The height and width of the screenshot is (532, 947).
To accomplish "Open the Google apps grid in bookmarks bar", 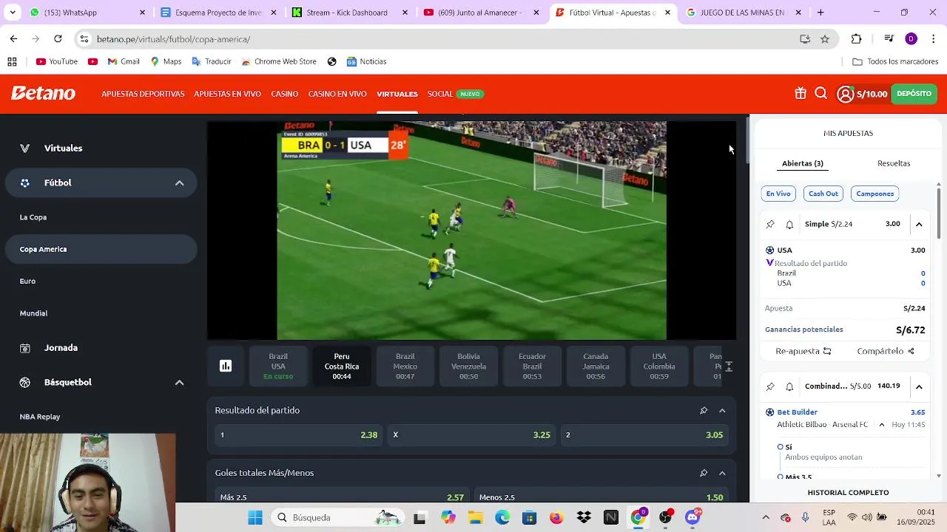I will pos(12,61).
